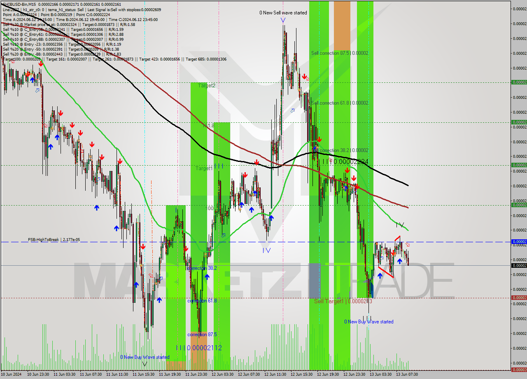Screen dimensions: 527x379
Task: Click the '13 Jun 07:30' time axis label
Action: pos(408,374)
